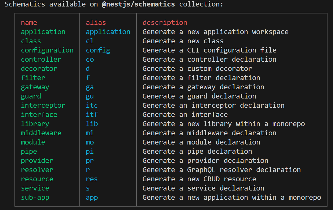The height and width of the screenshot is (210, 333).
Task: Click the 'pr' alias
Action: pyautogui.click(x=90, y=161)
